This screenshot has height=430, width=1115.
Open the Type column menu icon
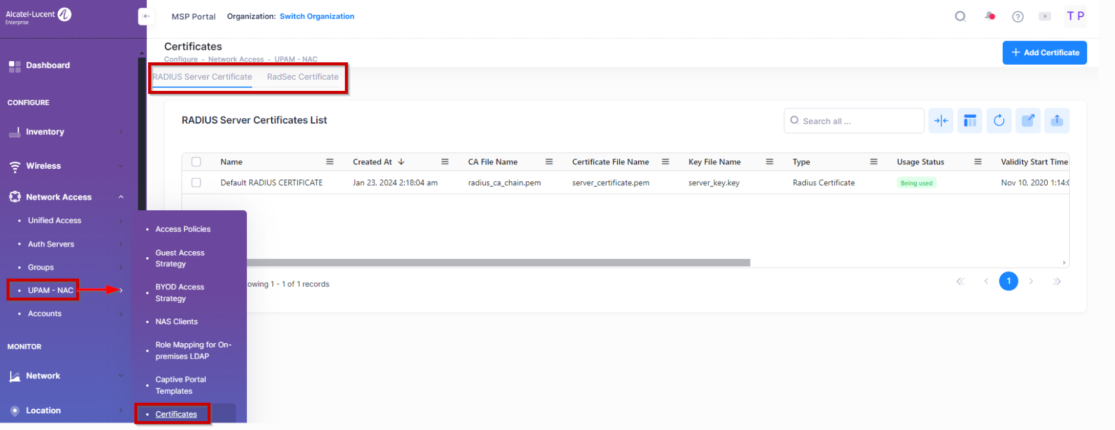coord(874,162)
